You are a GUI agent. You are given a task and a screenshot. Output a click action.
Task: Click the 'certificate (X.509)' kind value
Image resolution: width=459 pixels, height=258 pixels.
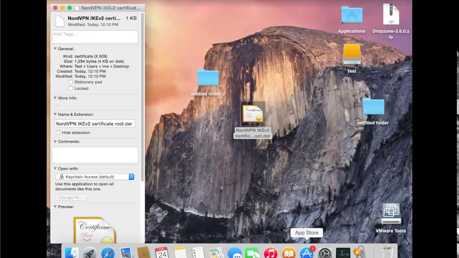tap(91, 56)
